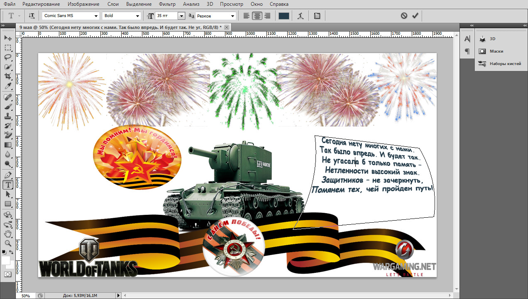
Task: Click the text color swatch
Action: pyautogui.click(x=284, y=16)
